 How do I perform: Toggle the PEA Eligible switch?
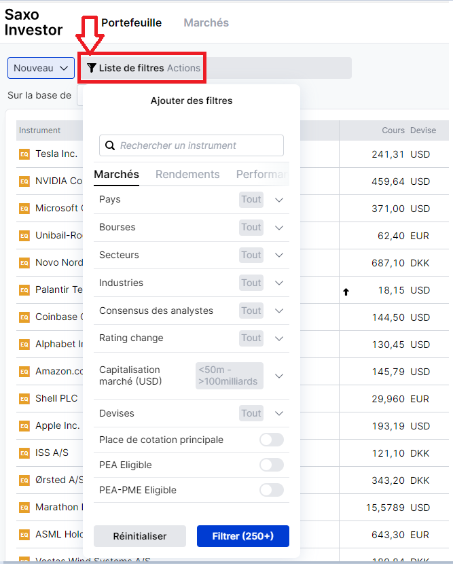[271, 465]
